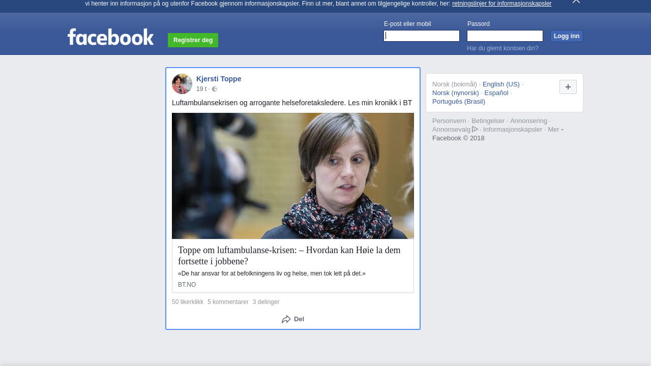651x366 pixels.
Task: Click the BT.NO source label
Action: [x=187, y=285]
